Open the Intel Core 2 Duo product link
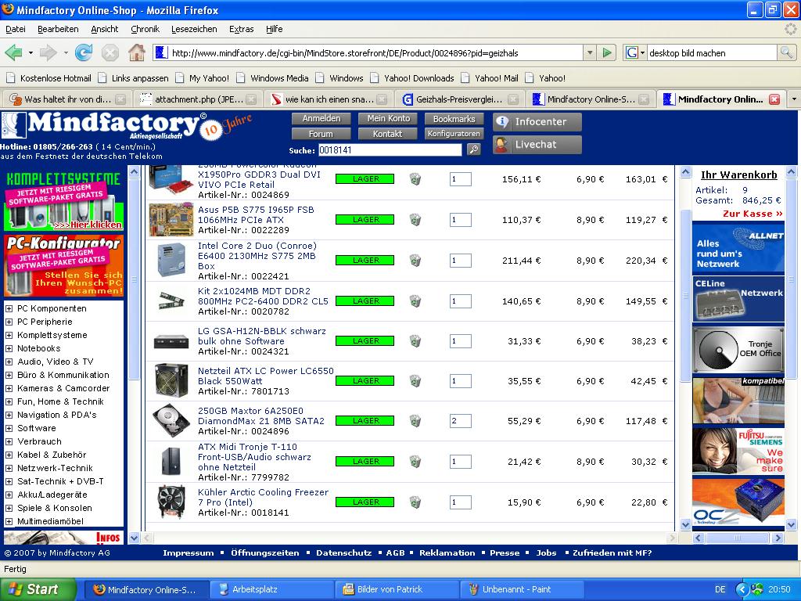 click(x=257, y=256)
